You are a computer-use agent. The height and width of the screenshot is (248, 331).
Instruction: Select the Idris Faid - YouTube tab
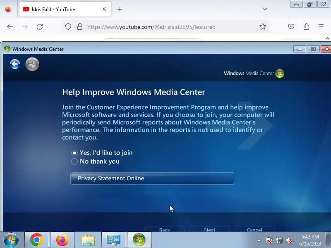pos(65,9)
